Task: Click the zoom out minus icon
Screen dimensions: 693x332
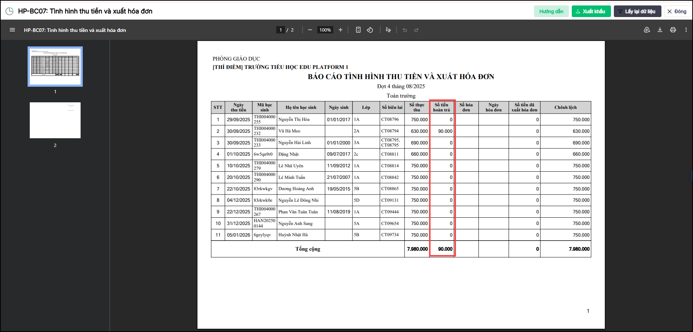Action: point(310,30)
